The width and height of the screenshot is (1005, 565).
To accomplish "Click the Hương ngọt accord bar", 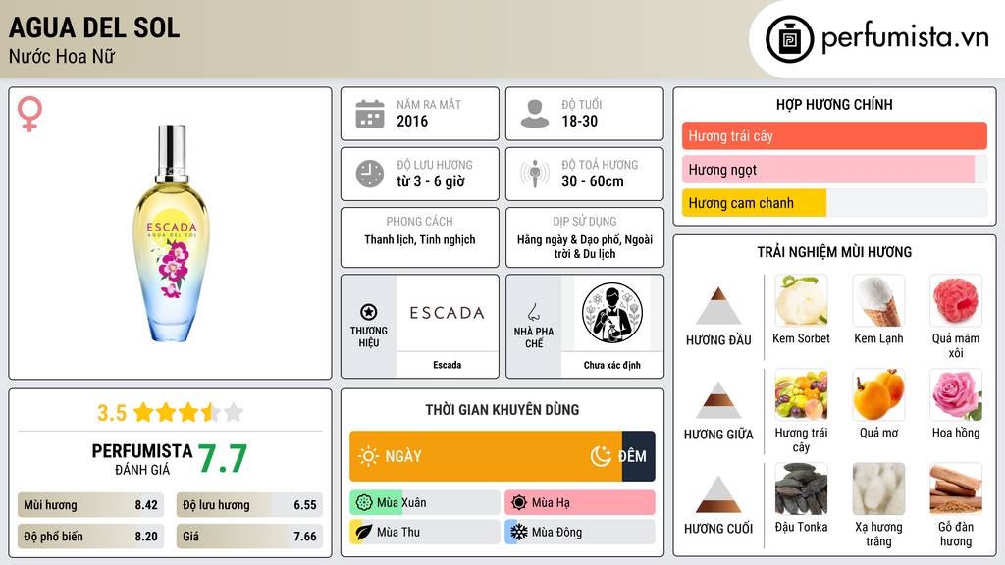I will pos(834,169).
